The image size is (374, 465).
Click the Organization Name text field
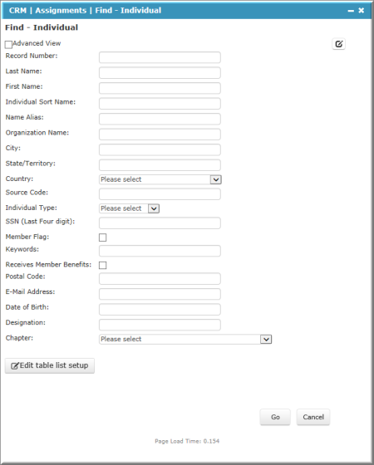click(160, 135)
